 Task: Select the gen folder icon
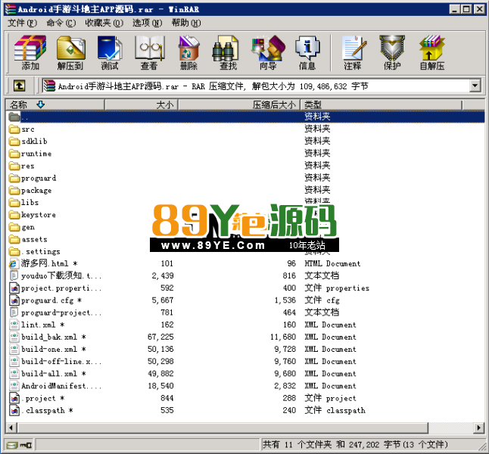(x=14, y=227)
